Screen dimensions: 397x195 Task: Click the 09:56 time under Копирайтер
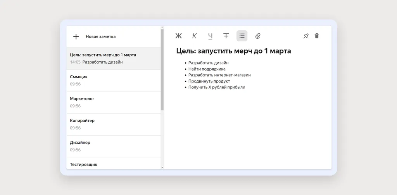[x=75, y=128]
